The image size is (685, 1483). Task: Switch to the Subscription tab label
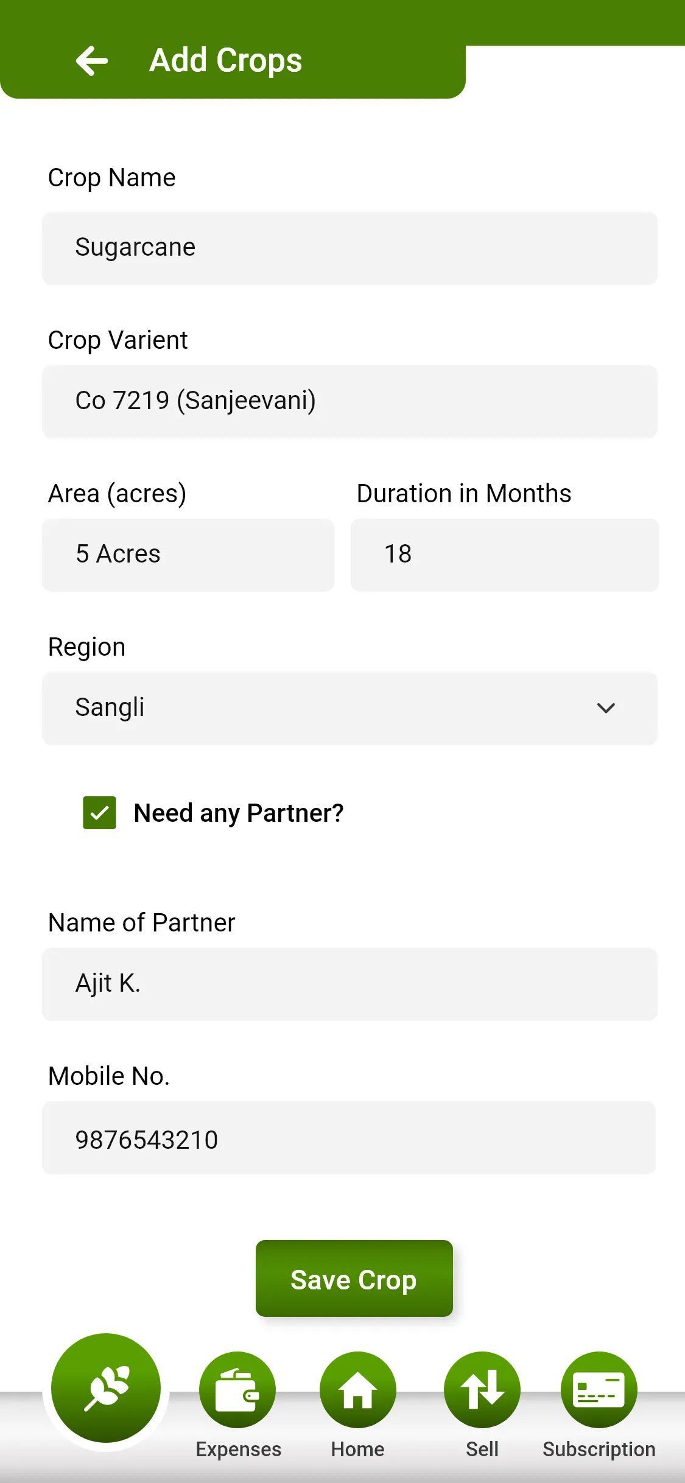599,1450
